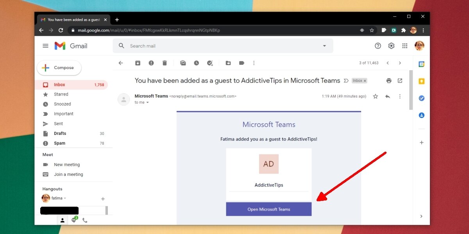469x234 pixels.
Task: Add the email to Tasks
Action: (210, 63)
